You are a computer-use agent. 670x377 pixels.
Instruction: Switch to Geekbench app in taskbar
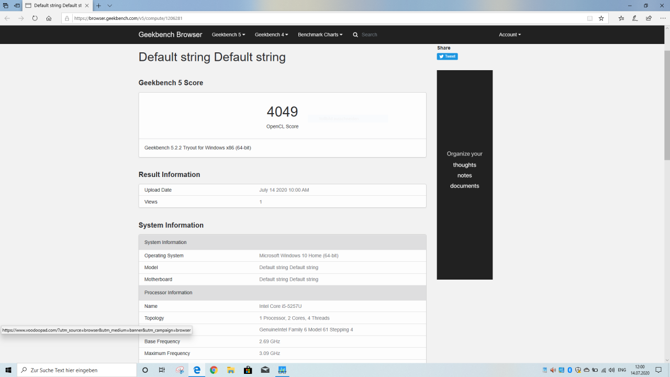282,370
